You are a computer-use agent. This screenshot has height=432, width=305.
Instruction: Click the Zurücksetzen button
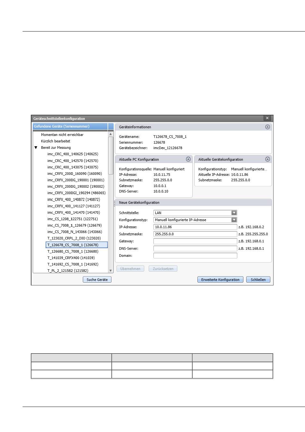(163, 269)
